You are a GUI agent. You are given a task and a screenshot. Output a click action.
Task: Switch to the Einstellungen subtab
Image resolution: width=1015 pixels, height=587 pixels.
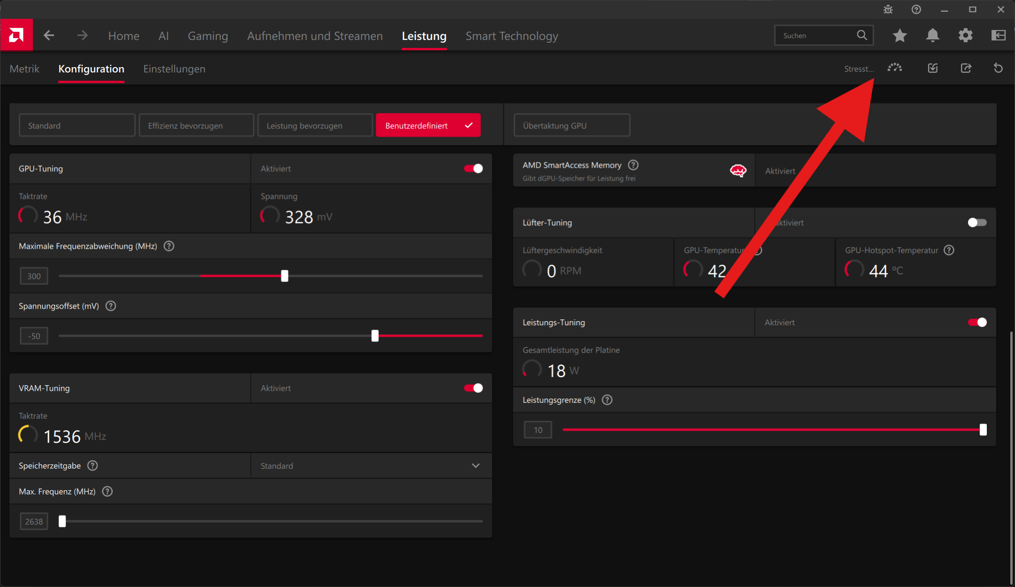tap(174, 69)
